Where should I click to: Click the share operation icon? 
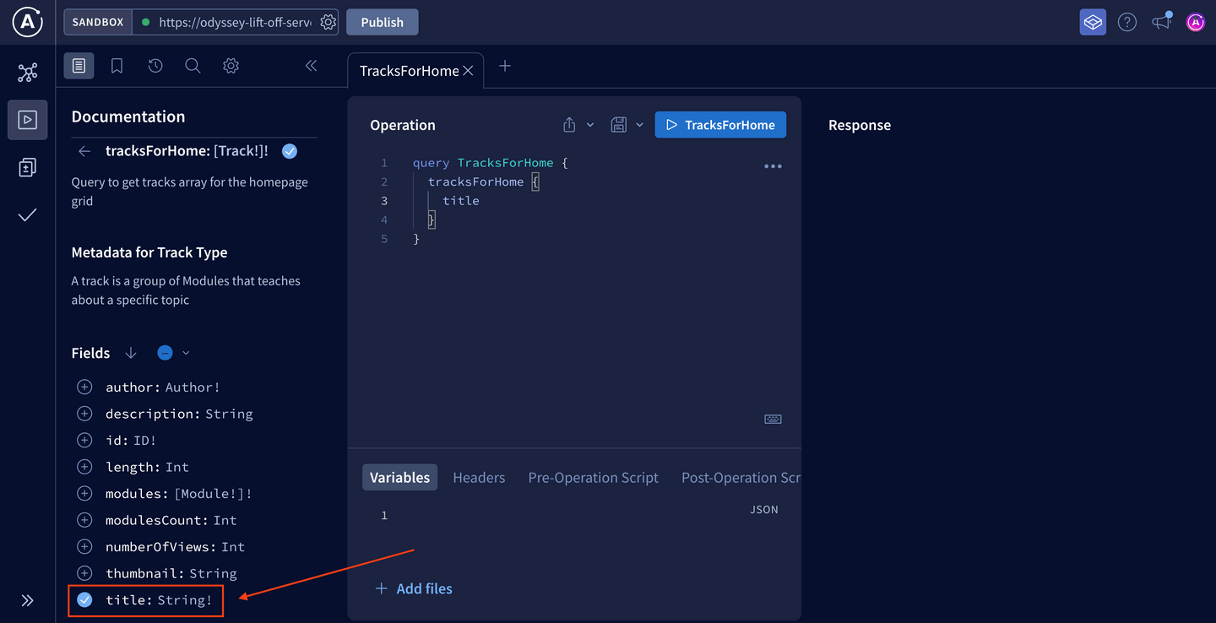(568, 124)
